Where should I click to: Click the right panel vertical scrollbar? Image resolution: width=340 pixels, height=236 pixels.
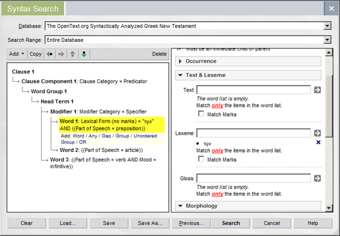(329, 133)
